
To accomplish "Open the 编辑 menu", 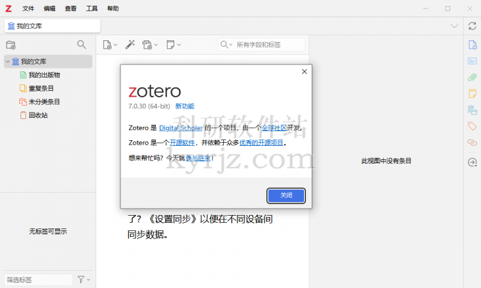I will click(x=49, y=8).
